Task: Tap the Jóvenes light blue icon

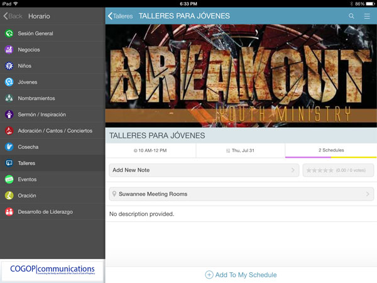Action: (9, 82)
